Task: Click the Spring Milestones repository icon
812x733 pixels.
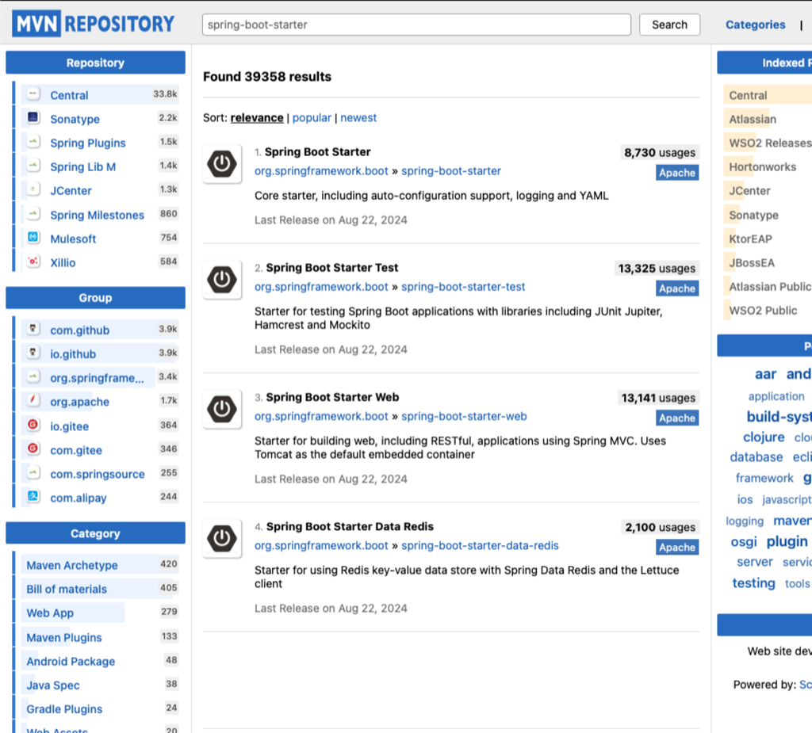Action: (33, 214)
